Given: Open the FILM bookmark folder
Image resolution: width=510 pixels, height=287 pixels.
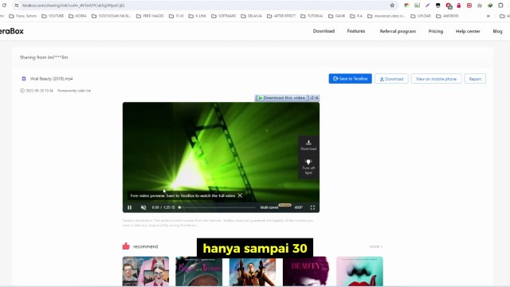Looking at the screenshot, I should [x=176, y=16].
